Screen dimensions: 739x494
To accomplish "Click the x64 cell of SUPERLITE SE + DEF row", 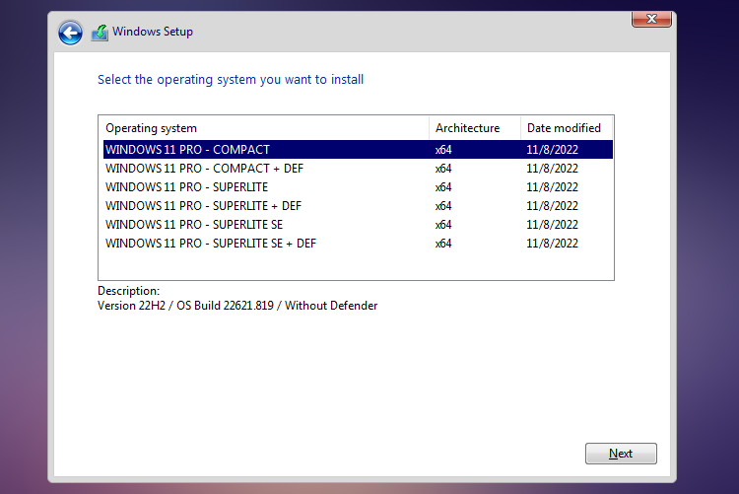I will (443, 244).
